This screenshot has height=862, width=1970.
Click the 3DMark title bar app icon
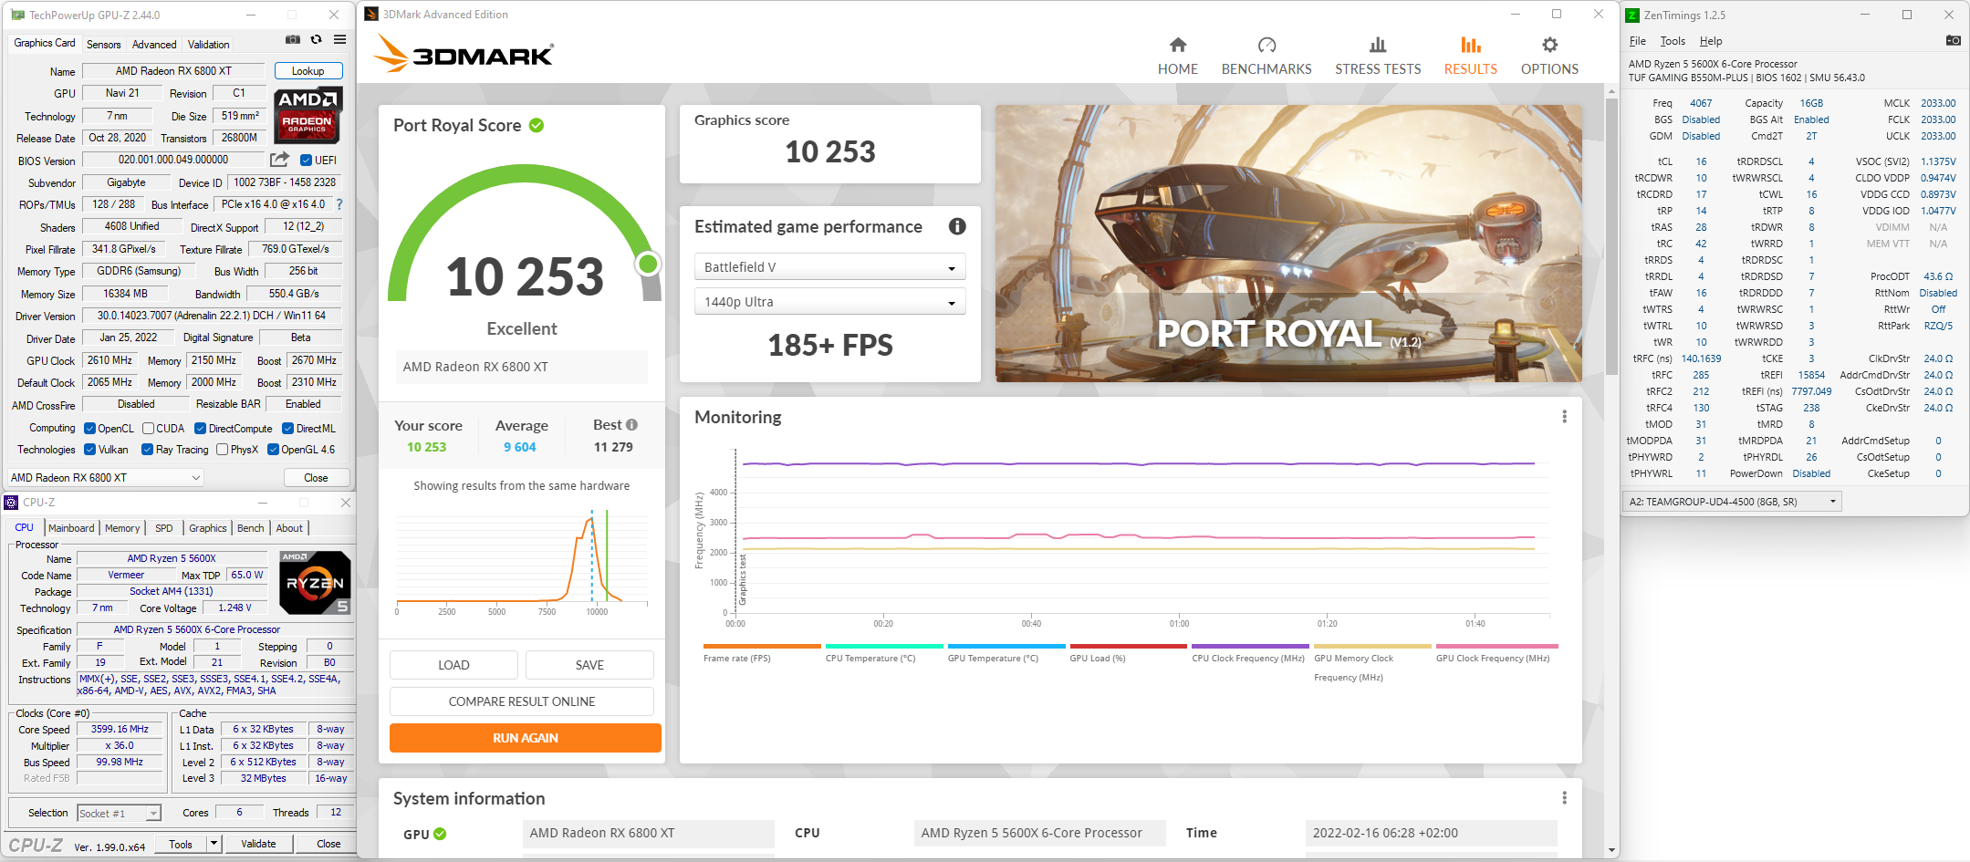pos(371,15)
